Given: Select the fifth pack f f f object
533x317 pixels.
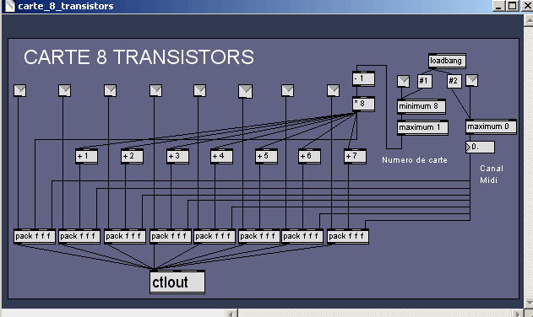Looking at the screenshot, I should point(215,236).
